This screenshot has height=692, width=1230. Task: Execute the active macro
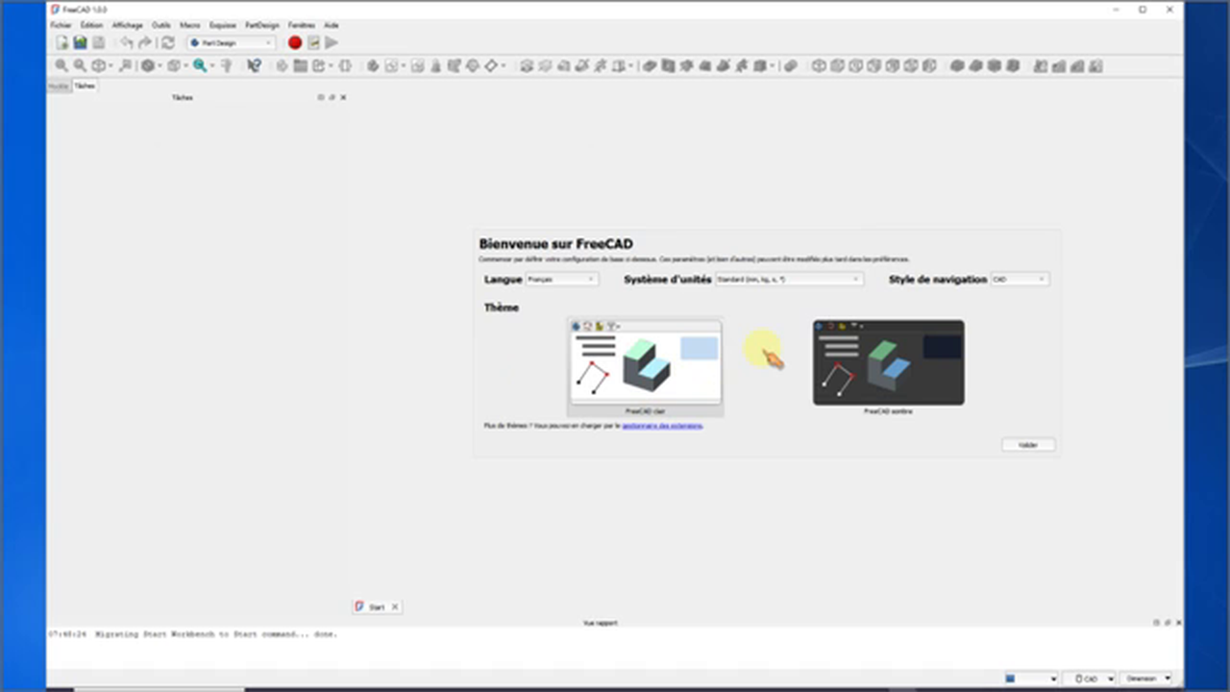pos(332,42)
